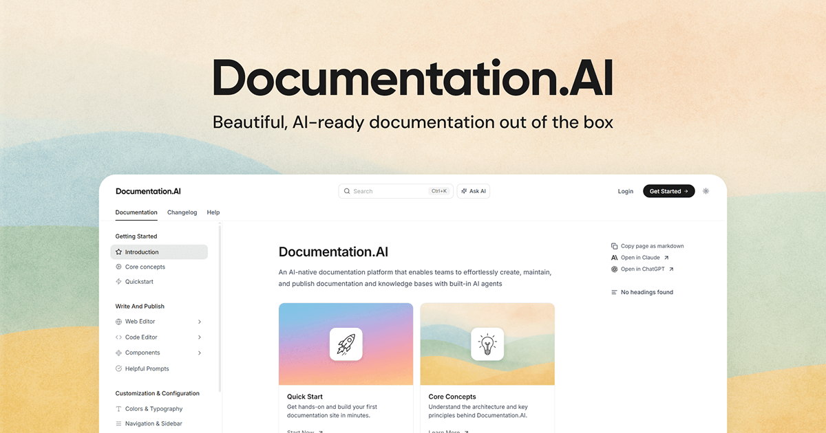Open the Help tab
Viewport: 826px width, 433px height.
[x=213, y=212]
